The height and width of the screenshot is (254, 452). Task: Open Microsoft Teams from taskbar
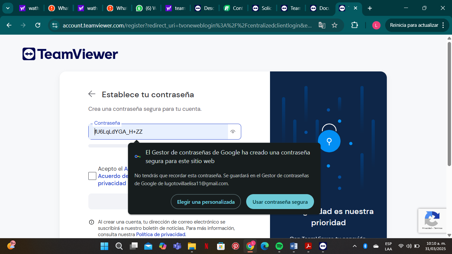click(177, 246)
